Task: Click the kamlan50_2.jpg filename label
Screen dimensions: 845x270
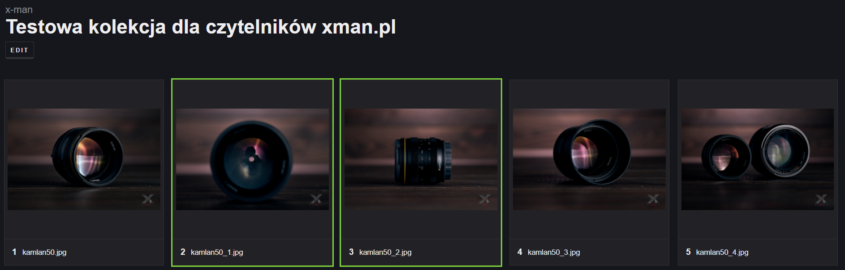Action: point(385,252)
